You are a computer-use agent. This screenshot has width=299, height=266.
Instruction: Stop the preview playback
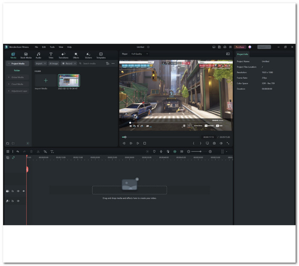pyautogui.click(x=145, y=143)
